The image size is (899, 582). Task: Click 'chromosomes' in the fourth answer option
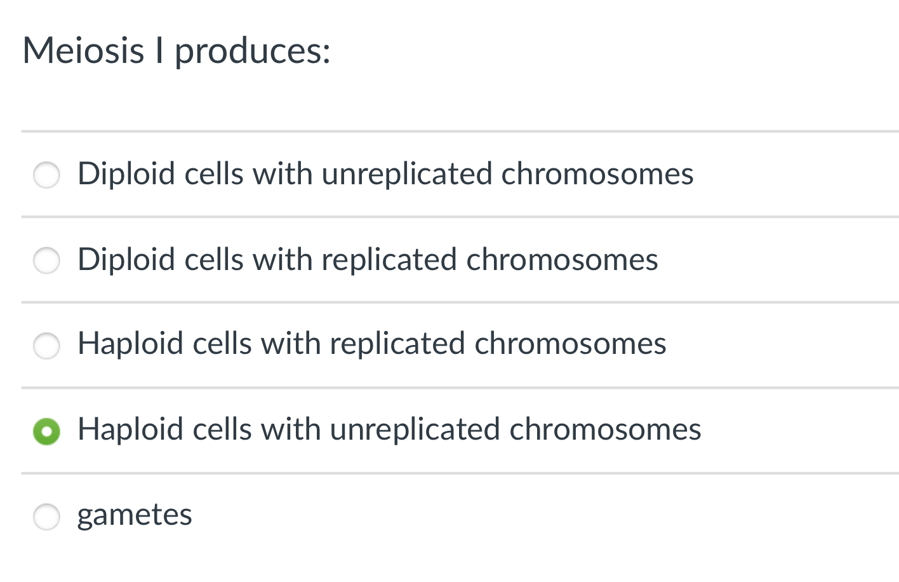point(606,430)
